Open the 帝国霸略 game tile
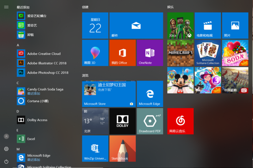Image resolution: width=253 pixels, height=168 pixels. [x=235, y=80]
